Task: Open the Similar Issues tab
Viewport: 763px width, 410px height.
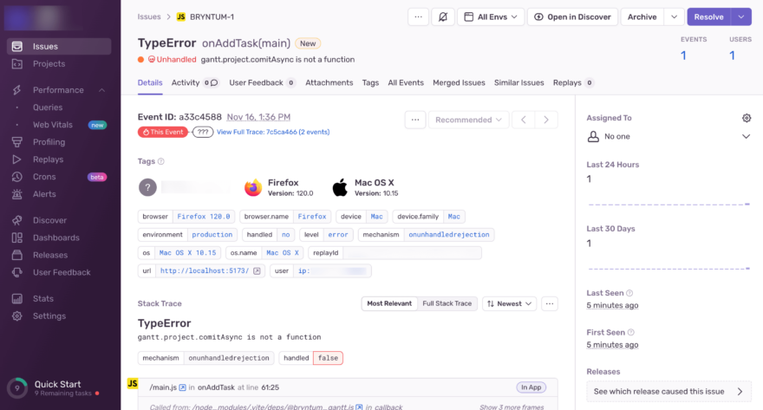Action: pyautogui.click(x=518, y=82)
